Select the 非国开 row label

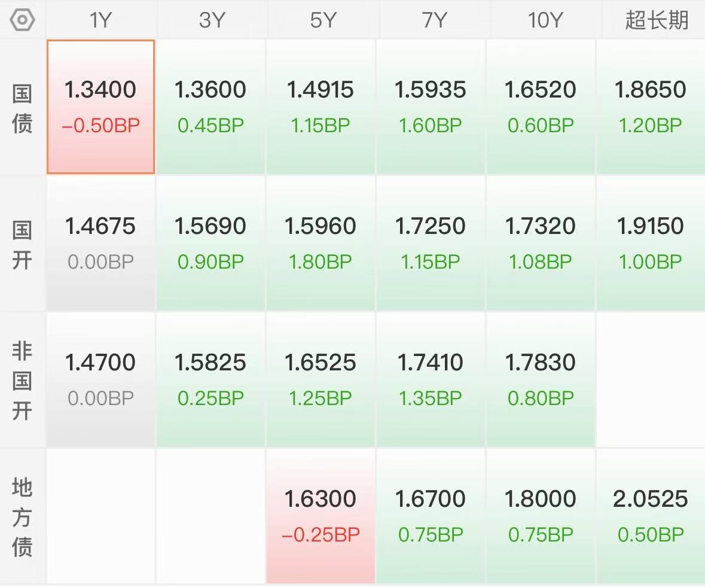tap(22, 381)
